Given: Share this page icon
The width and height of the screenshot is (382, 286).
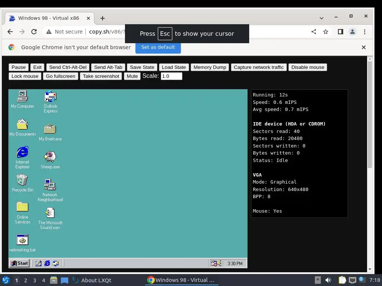Looking at the screenshot, I should 314,32.
